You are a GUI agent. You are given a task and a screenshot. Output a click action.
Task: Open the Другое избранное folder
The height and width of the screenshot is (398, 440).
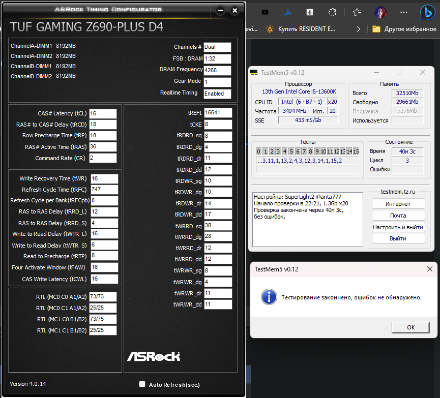click(404, 29)
